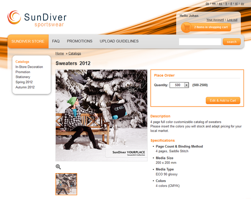The width and height of the screenshot is (251, 199).
Task: Switch language to German (de)
Action: point(207,4)
